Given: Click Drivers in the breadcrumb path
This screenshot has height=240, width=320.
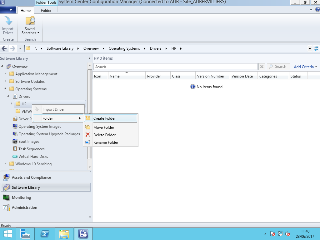Looking at the screenshot, I should pyautogui.click(x=156, y=48).
